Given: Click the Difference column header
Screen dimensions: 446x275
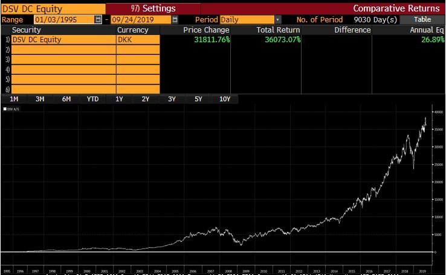Looking at the screenshot, I should point(352,30).
